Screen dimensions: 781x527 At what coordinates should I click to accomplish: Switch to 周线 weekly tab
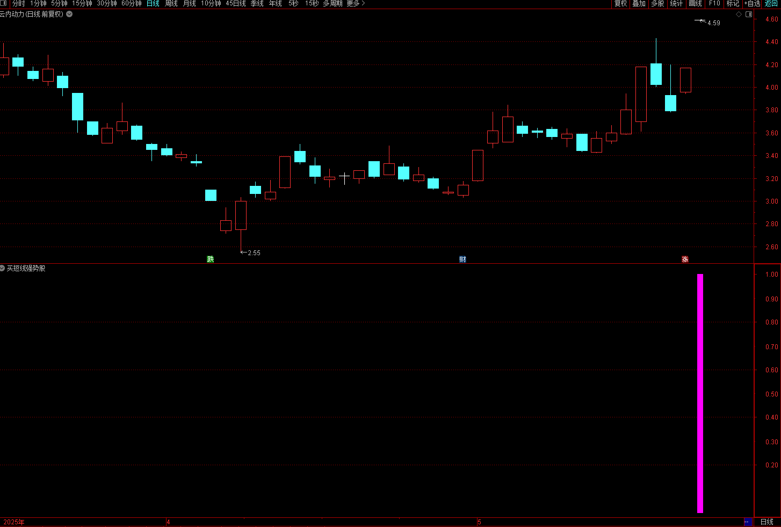(171, 3)
